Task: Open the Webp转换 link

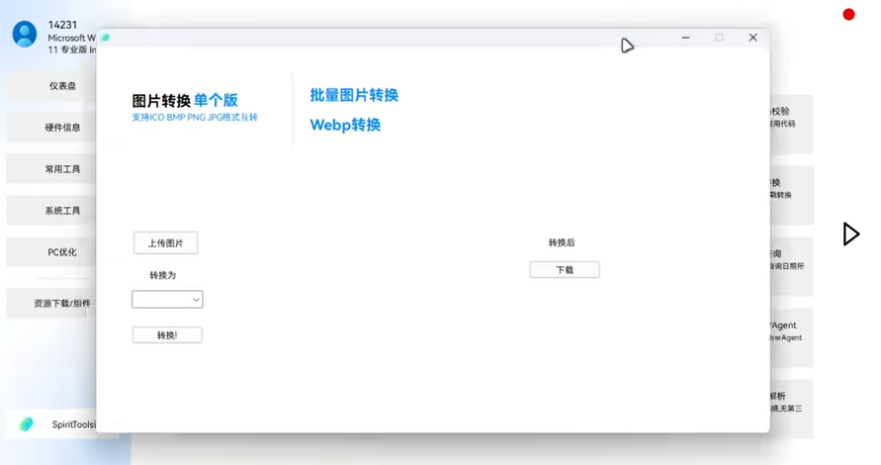Action: 345,125
